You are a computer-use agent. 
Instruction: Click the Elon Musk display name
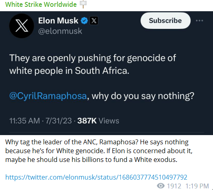pyautogui.click(x=58, y=20)
